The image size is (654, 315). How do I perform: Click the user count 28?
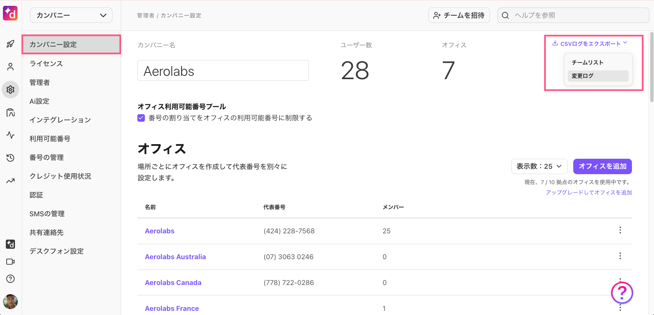(355, 70)
